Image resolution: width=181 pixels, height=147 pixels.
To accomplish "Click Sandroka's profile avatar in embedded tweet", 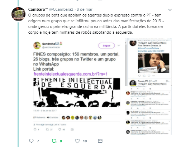I will point(37,45).
